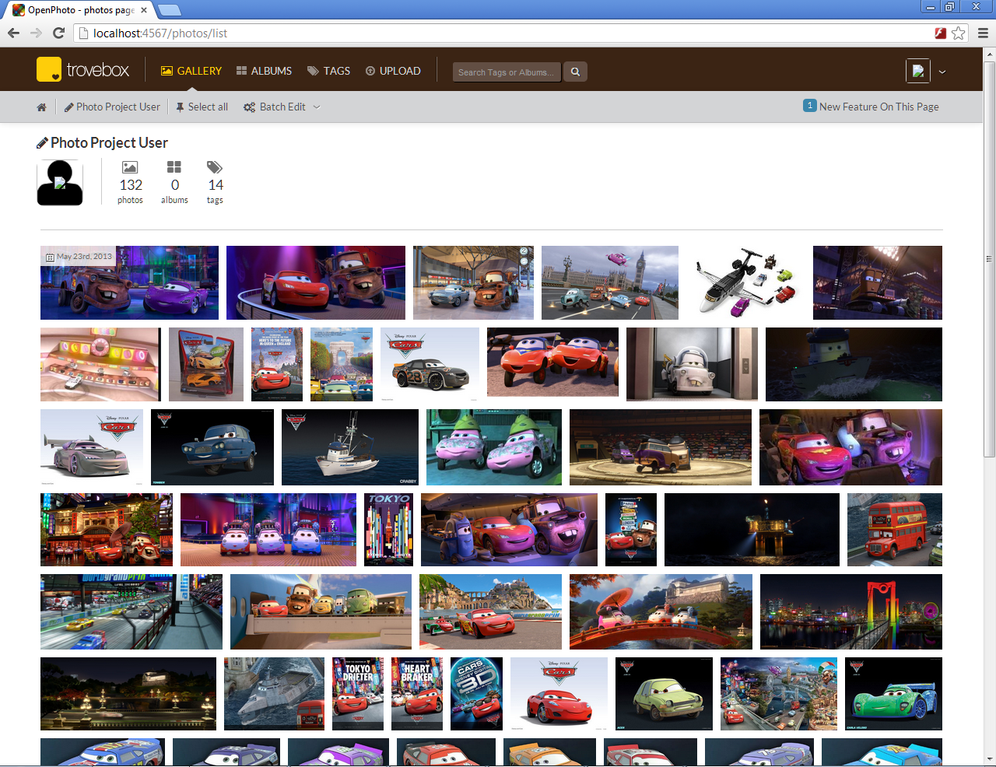Open the red sports car on white photo
Viewport: 996px width, 767px height.
(x=559, y=694)
